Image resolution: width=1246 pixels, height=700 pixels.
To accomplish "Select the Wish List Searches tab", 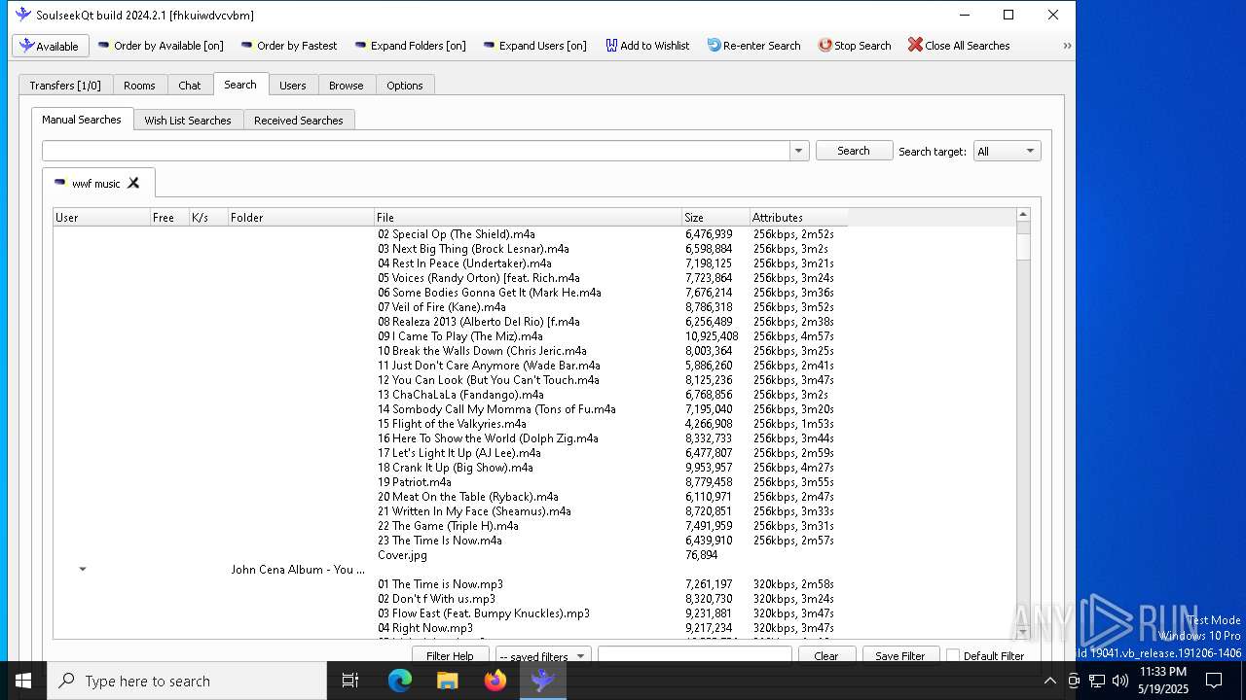I will point(188,121).
